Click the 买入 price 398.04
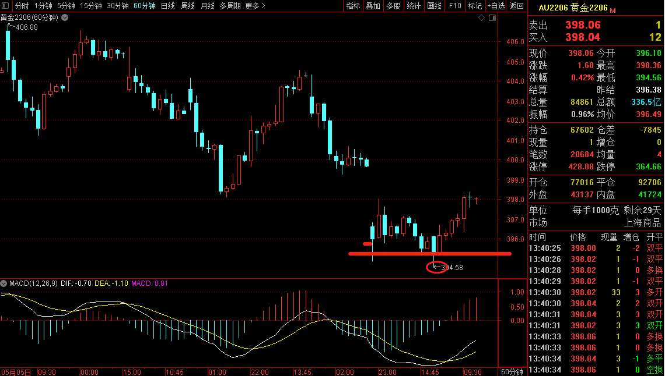 point(583,38)
